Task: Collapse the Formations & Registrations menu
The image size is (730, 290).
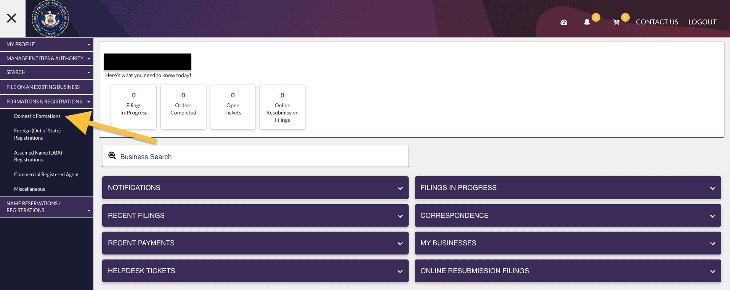Action: click(x=47, y=101)
